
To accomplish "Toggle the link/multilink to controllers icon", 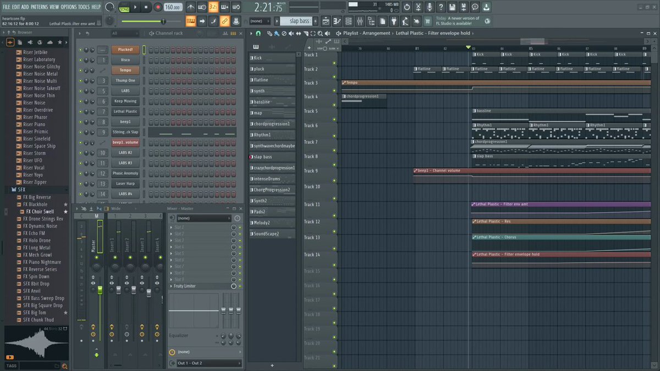I will 224,21.
